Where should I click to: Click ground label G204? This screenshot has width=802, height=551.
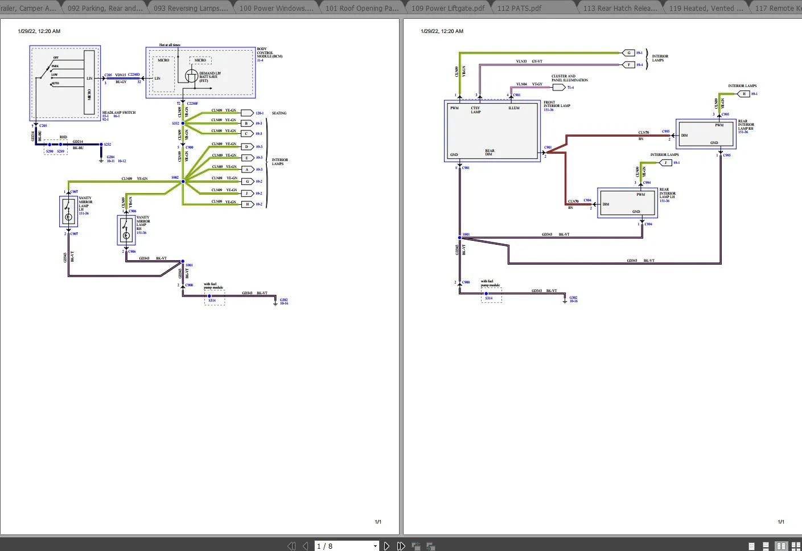click(110, 157)
